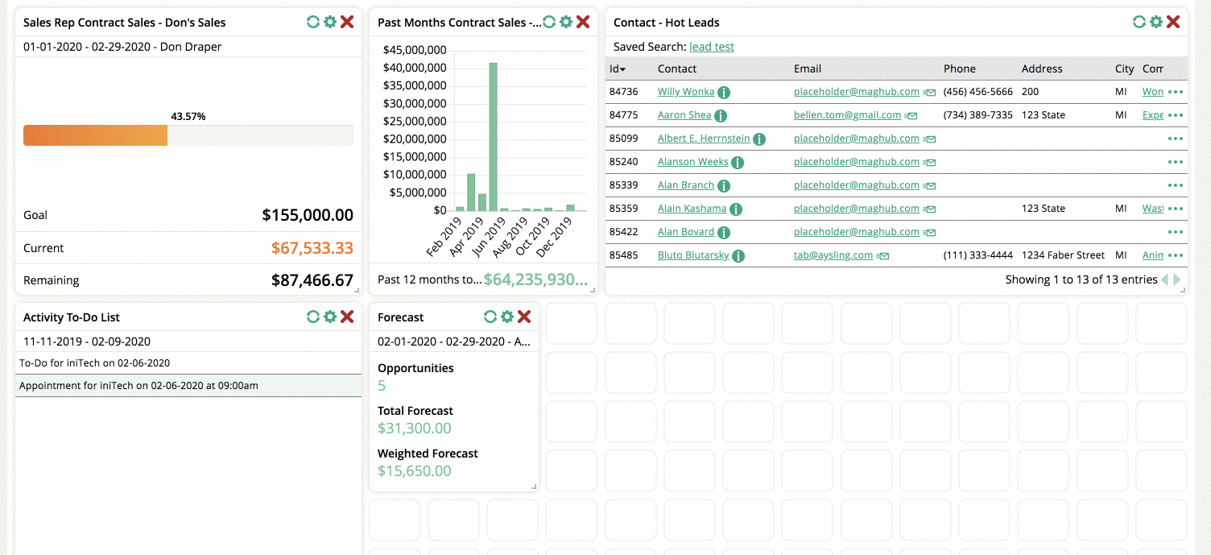Show info icon for Aaron Shea

pos(721,116)
